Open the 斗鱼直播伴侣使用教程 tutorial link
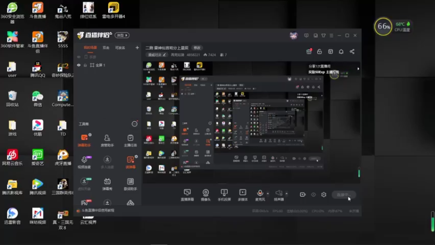The height and width of the screenshot is (245, 435). pos(98,211)
